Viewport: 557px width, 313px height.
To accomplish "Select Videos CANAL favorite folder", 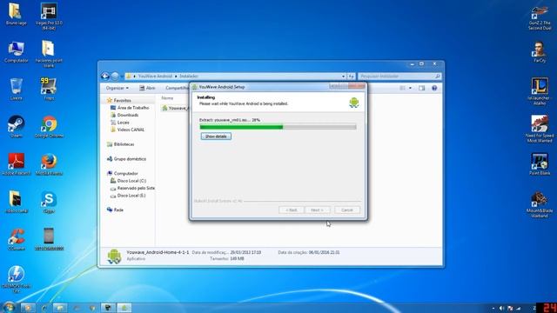I will (128, 130).
